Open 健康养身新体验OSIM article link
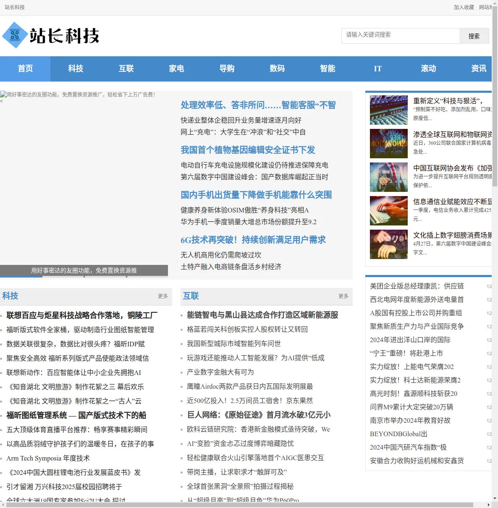Screen dimensions: 498x508 pos(245,210)
